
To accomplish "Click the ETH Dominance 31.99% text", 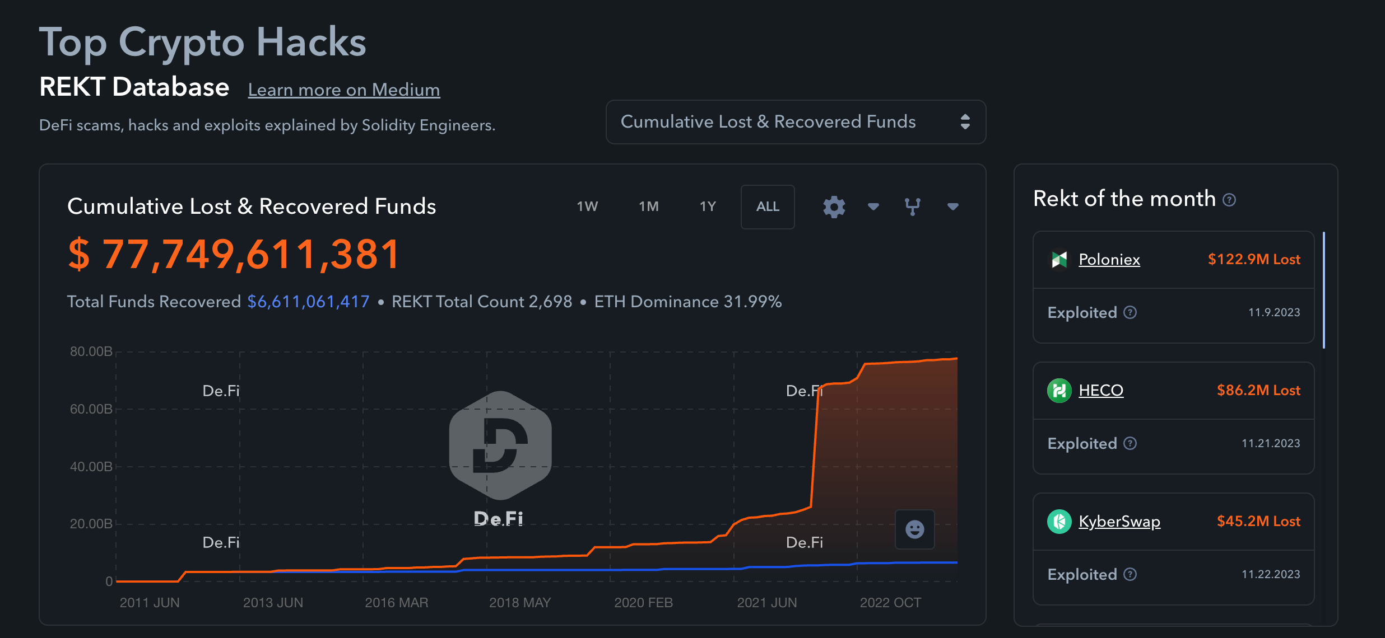I will tap(688, 302).
